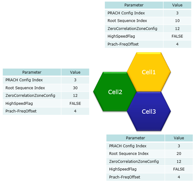Select HighSpeedFlag label in Cell3's table
Image resolution: width=195 pixels, height=183 pixels.
coord(123,169)
